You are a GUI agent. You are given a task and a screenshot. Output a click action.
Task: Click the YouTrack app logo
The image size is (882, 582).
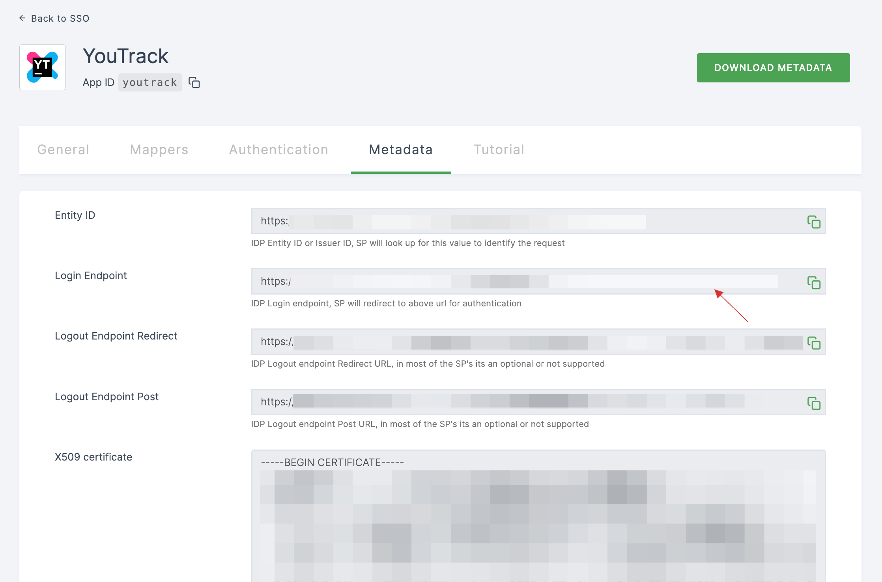click(x=43, y=67)
